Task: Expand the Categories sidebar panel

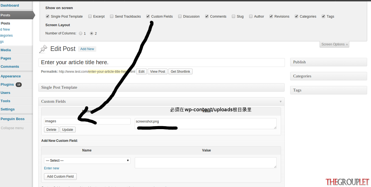Action: [328, 76]
